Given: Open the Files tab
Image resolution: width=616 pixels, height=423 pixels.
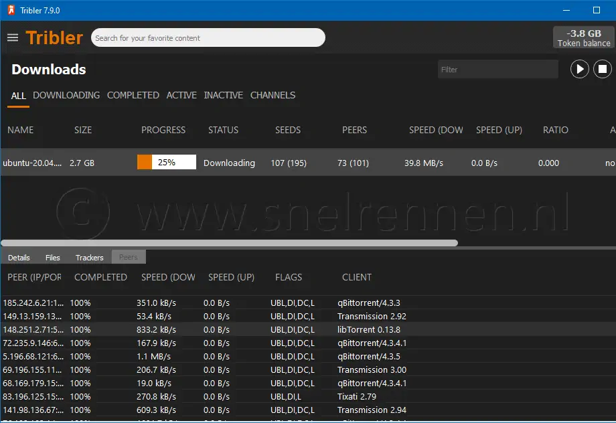Looking at the screenshot, I should (53, 258).
